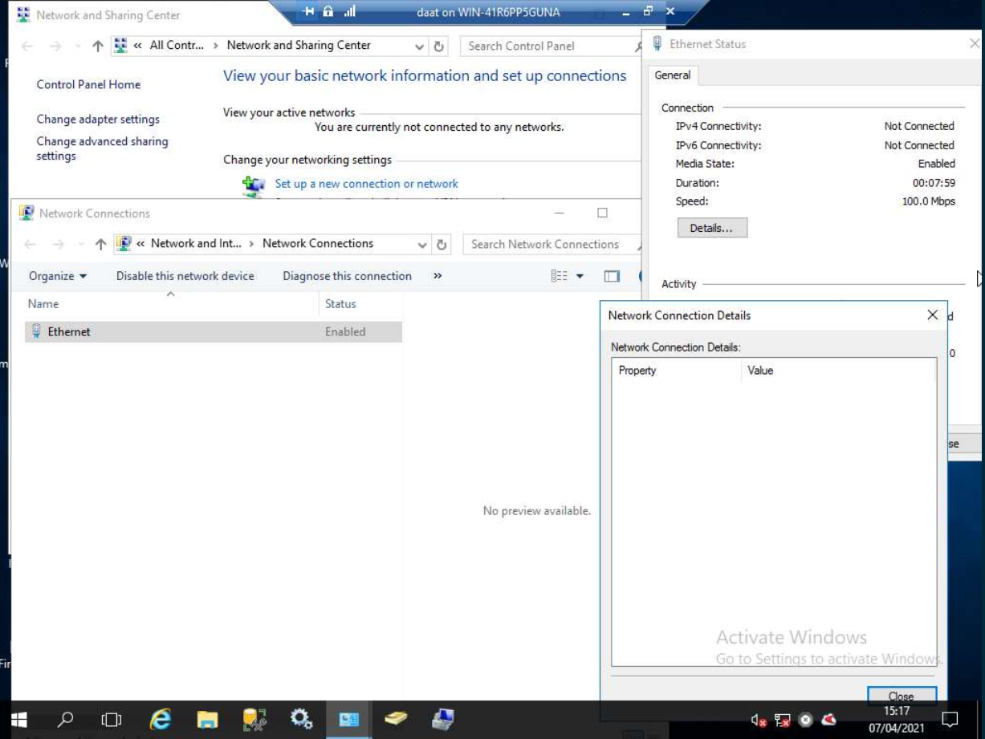Open Set up a new connection or network
The image size is (985, 739).
click(x=366, y=184)
